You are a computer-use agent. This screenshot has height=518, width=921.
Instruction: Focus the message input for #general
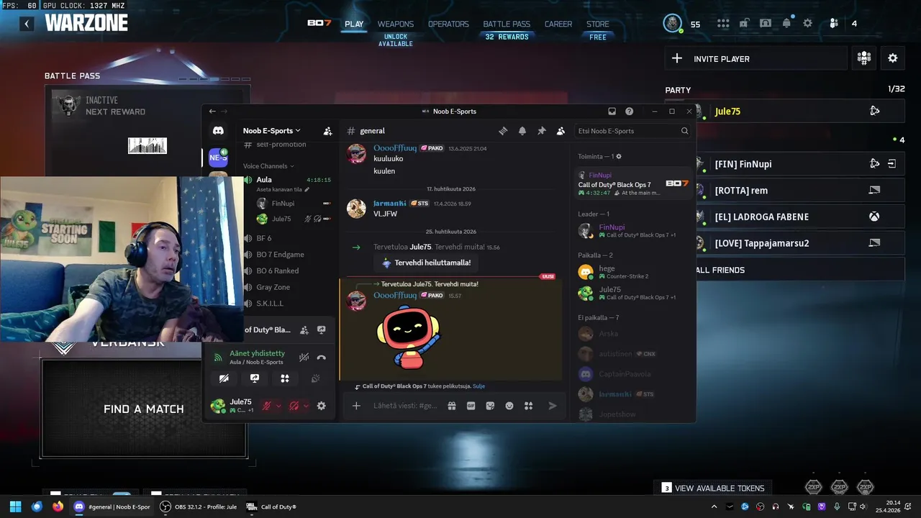pos(405,406)
